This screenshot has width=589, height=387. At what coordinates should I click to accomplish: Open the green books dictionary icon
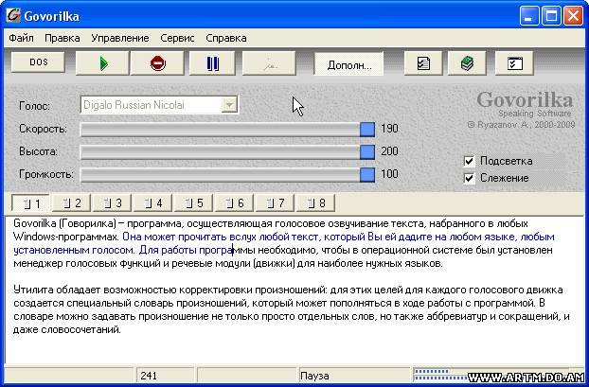(467, 63)
